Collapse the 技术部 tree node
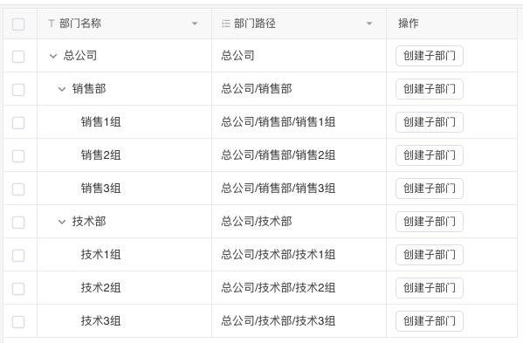 click(62, 222)
